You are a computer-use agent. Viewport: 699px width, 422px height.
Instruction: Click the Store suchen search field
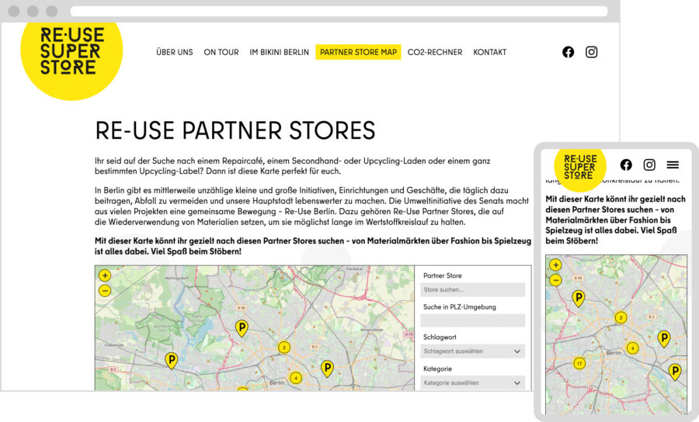click(x=472, y=290)
